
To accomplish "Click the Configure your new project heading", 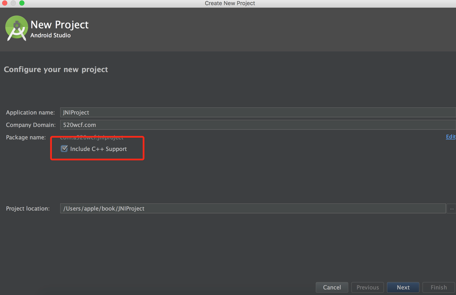I will click(56, 70).
